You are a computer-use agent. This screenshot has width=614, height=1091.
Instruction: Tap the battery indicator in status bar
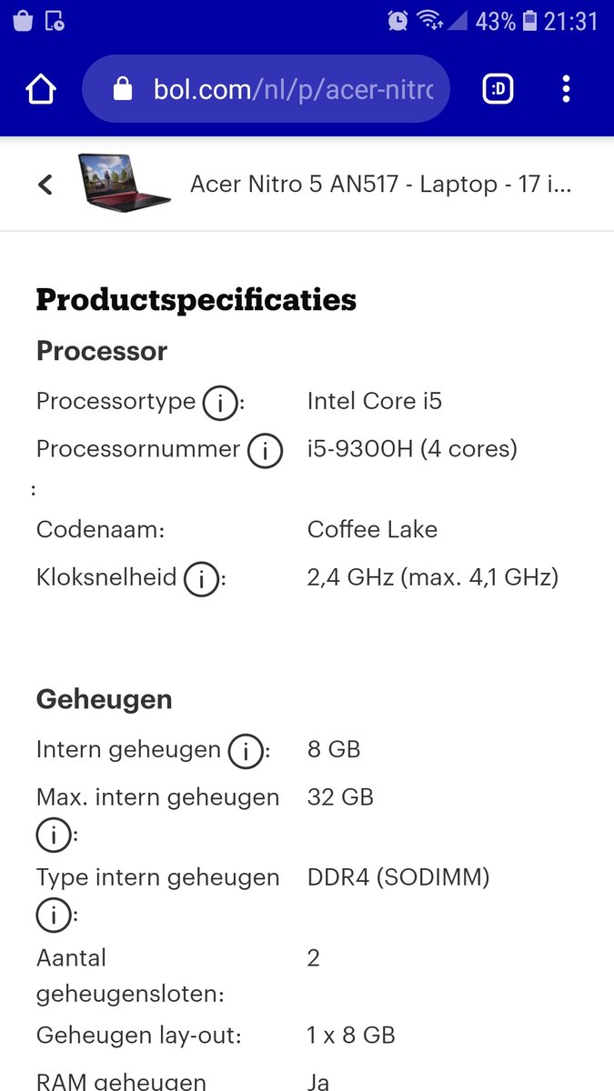529,21
